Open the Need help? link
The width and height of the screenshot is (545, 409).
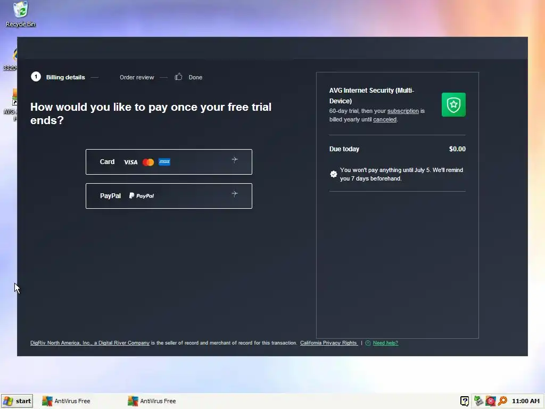(385, 343)
